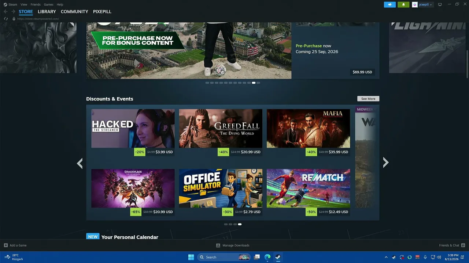Open the weather widget showing 28°C

[14, 257]
